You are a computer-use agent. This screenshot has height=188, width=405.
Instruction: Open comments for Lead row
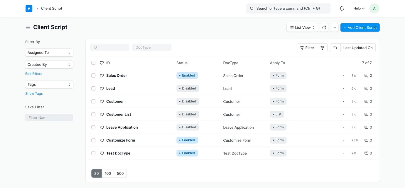click(368, 88)
